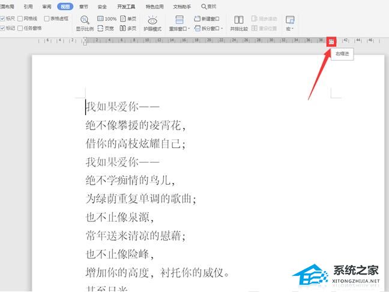Toggle the 标记 markup checkbox
This screenshot has height=292, width=389.
(2, 28)
